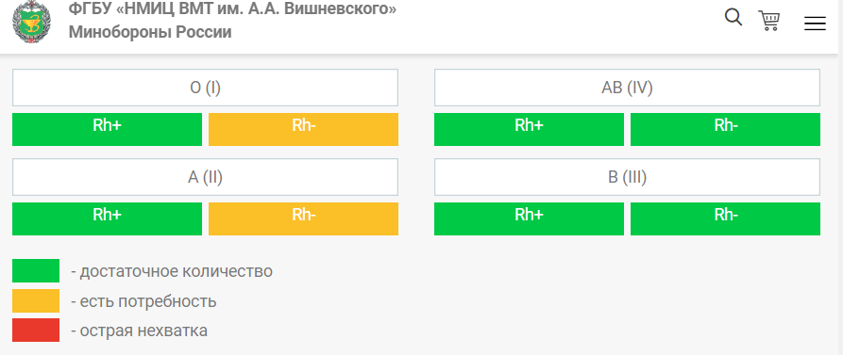Select the O (I) blood group header
This screenshot has width=843, height=355.
click(x=206, y=88)
